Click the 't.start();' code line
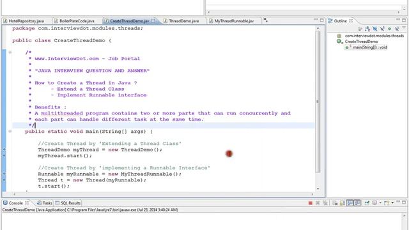 (x=54, y=186)
